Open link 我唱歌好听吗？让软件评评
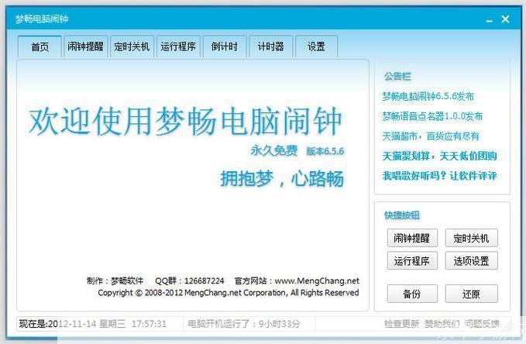This screenshot has height=344, width=526. pos(440,176)
